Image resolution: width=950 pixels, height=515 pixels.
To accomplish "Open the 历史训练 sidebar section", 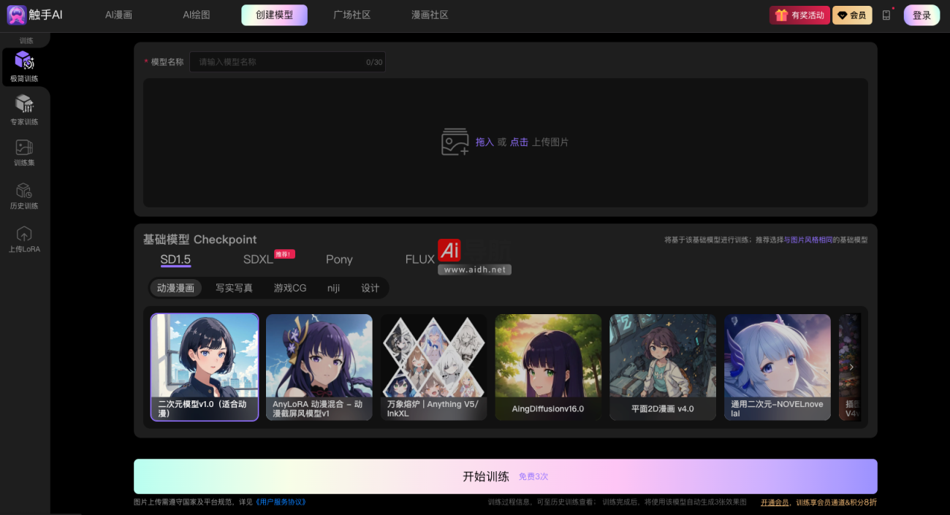I will [x=24, y=194].
